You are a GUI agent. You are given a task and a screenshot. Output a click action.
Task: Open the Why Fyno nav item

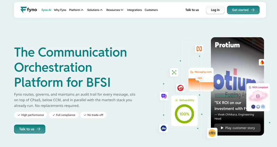pyautogui.click(x=60, y=10)
